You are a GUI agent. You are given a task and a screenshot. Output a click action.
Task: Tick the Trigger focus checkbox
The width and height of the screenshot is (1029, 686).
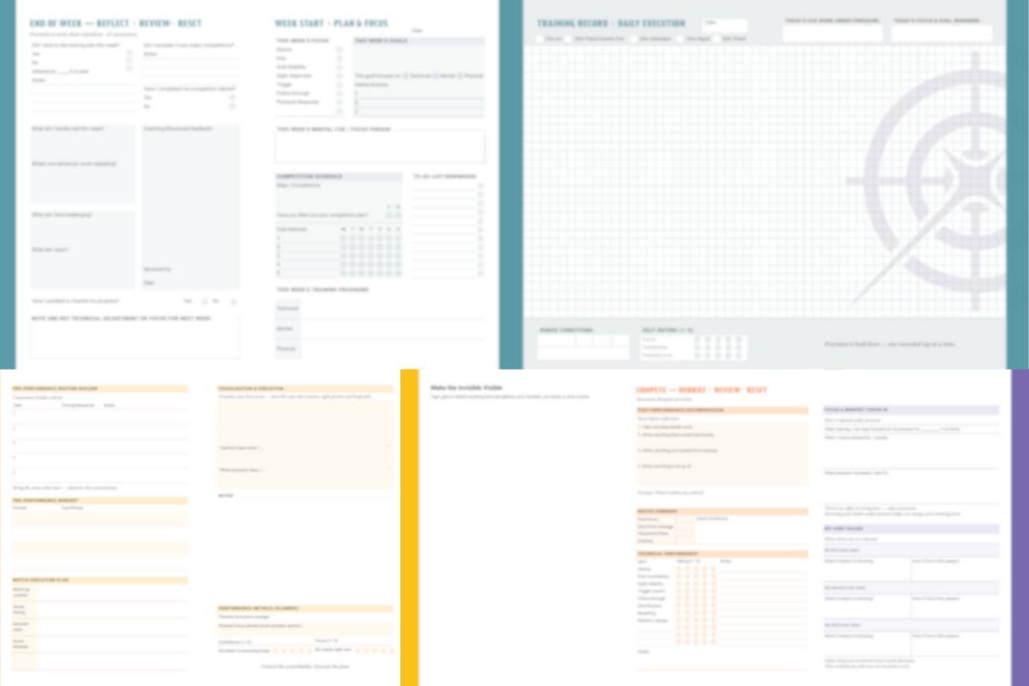point(339,85)
